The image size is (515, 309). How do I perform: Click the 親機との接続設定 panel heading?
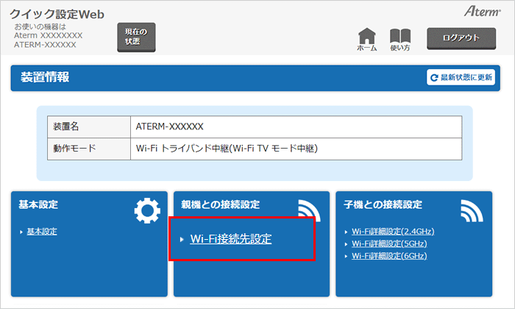click(220, 205)
